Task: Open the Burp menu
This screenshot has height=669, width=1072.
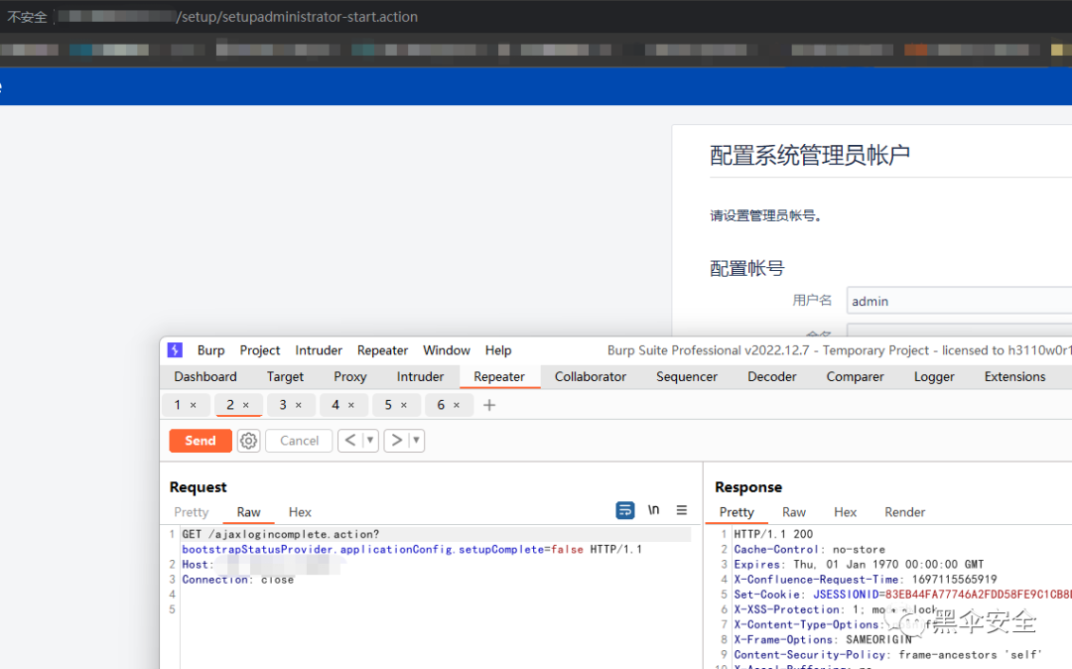Action: [210, 350]
